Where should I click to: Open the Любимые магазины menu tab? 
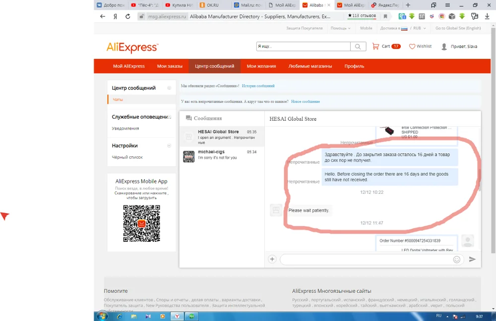click(x=310, y=66)
